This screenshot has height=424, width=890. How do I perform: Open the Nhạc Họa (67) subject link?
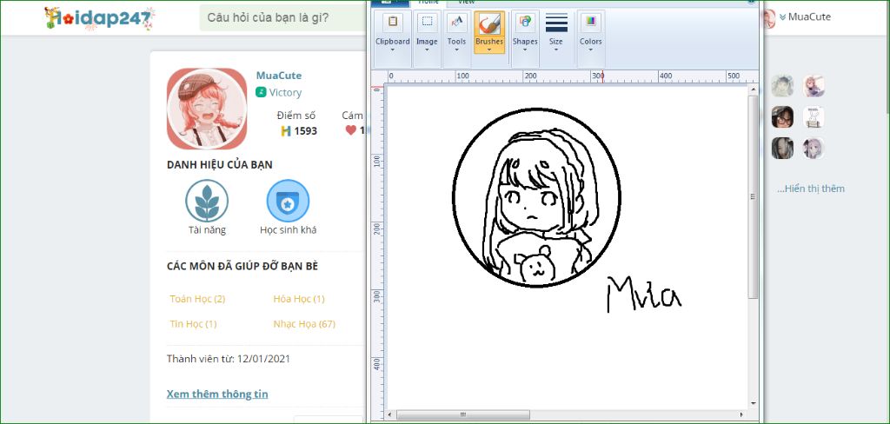point(304,324)
